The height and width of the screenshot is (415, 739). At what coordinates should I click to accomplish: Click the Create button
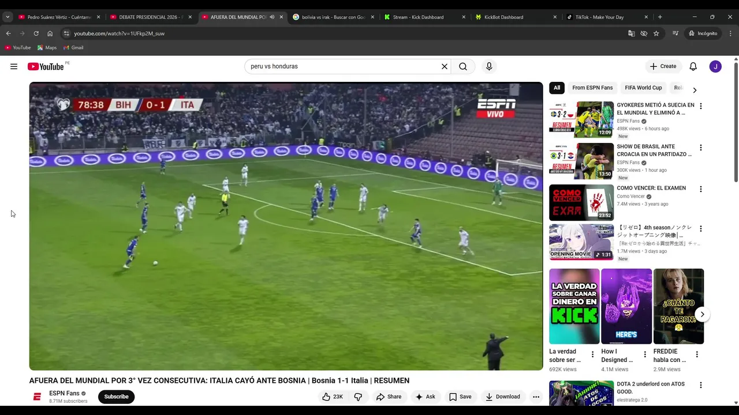click(x=663, y=66)
